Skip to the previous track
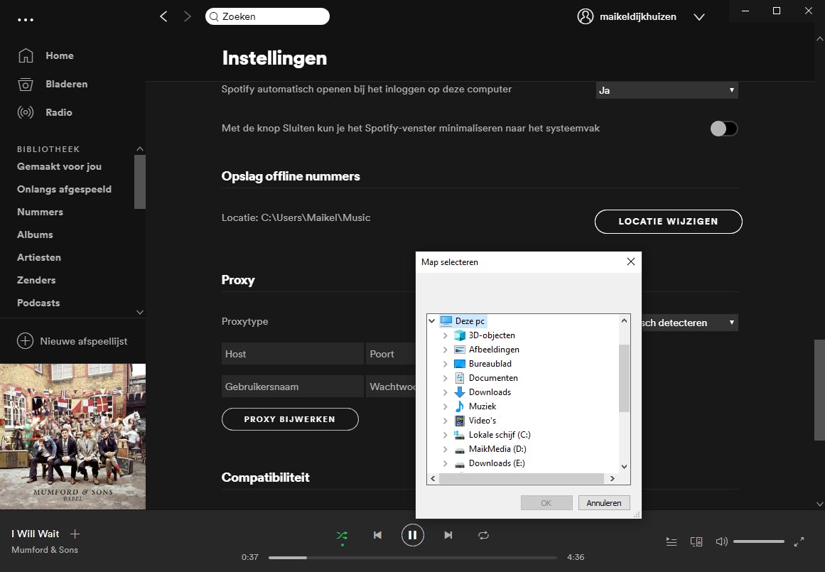825x572 pixels. pyautogui.click(x=378, y=535)
